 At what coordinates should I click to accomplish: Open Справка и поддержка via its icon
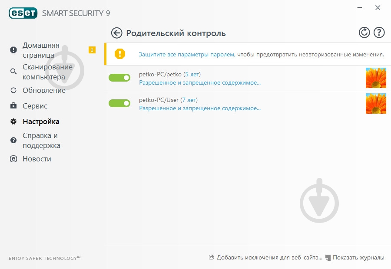click(13, 140)
